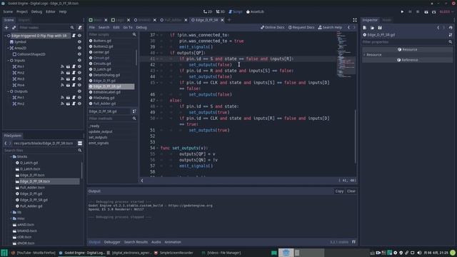
Task: Open script icon on root node row
Action: point(74,36)
